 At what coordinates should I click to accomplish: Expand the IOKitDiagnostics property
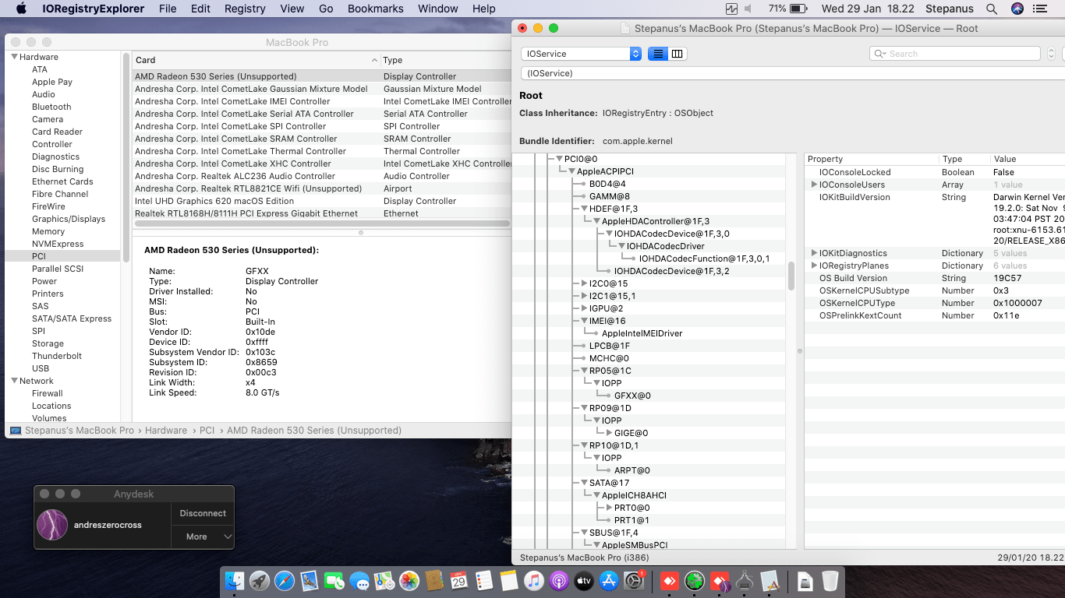click(814, 252)
